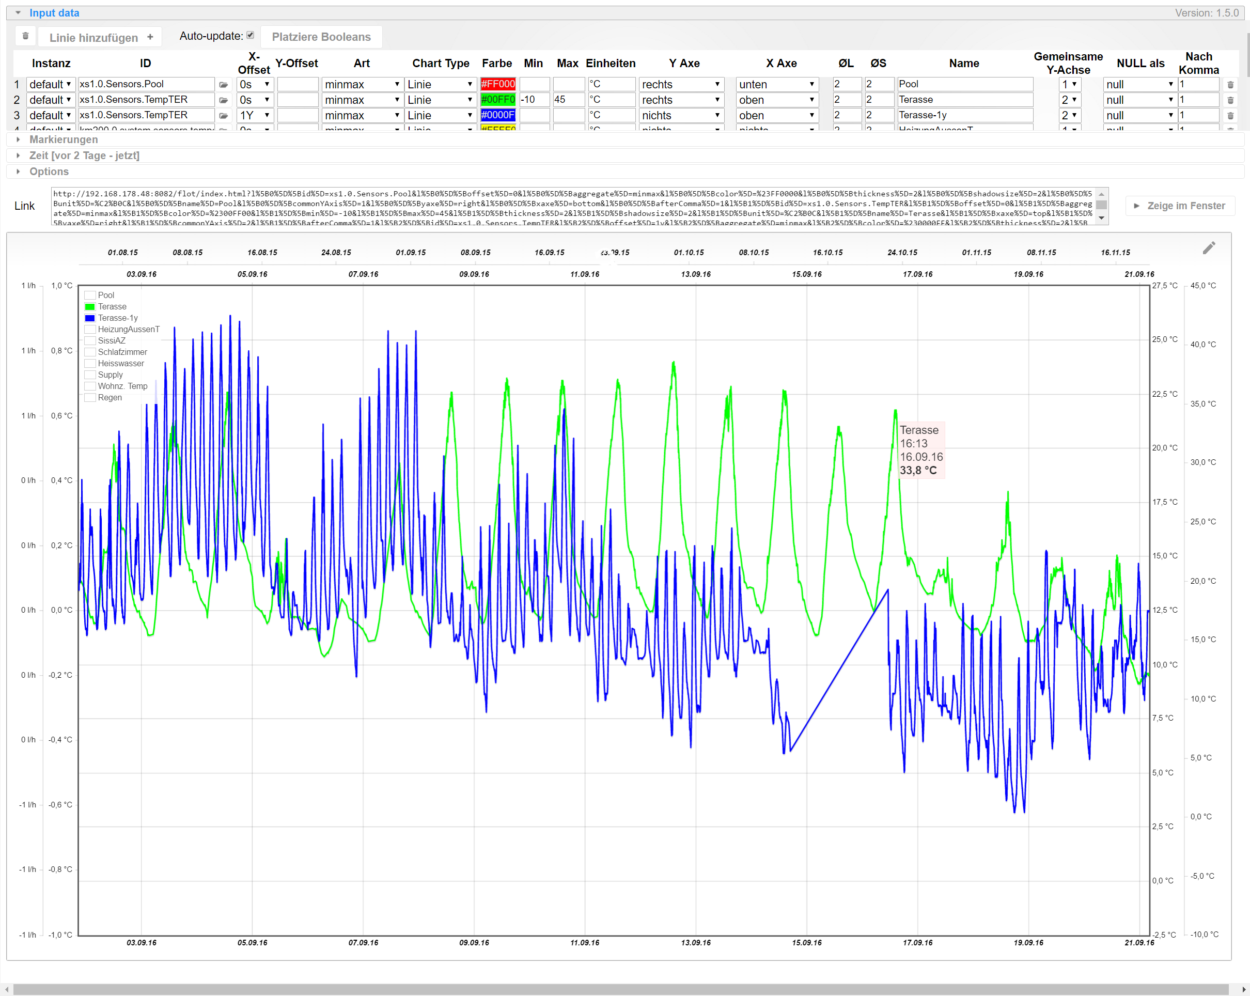Click the green #00FF00 color field

coord(497,100)
